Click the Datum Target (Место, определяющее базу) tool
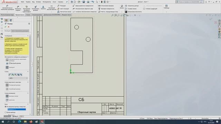Viewport: 221px width, 124px height. tap(108, 12)
